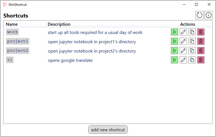Click the Name column header
Image resolution: width=216 pixels, height=137 pixels.
pos(12,24)
